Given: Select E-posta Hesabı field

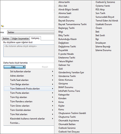Looking at the screenshot, I should click(66, 54).
